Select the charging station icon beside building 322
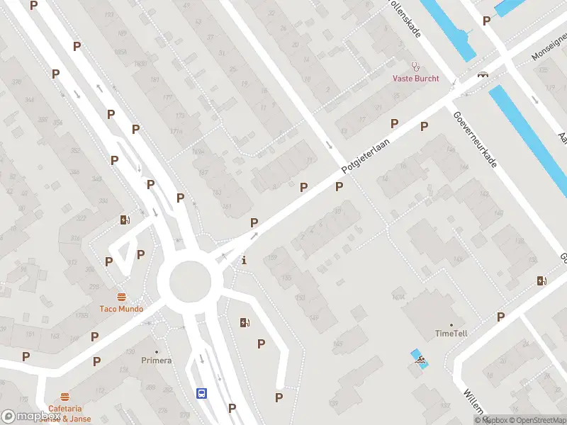This screenshot has width=567, height=425. pos(125,220)
